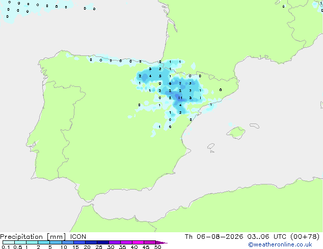Click the legend label "10"
This screenshot has width=323, height=249.
click(64, 247)
